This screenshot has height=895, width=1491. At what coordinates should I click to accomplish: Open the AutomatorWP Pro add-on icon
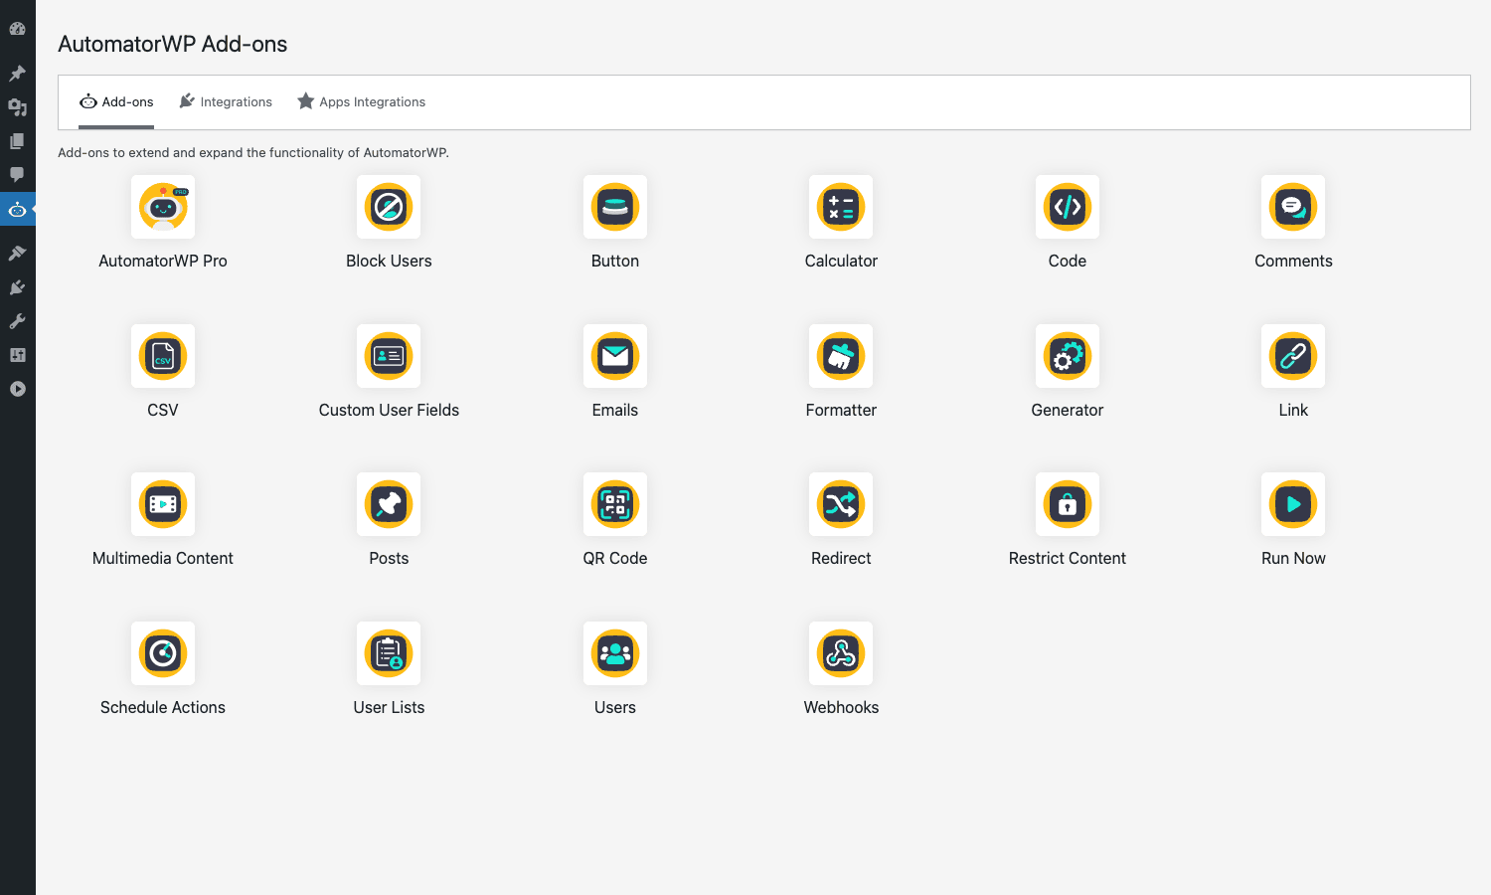[x=163, y=207]
